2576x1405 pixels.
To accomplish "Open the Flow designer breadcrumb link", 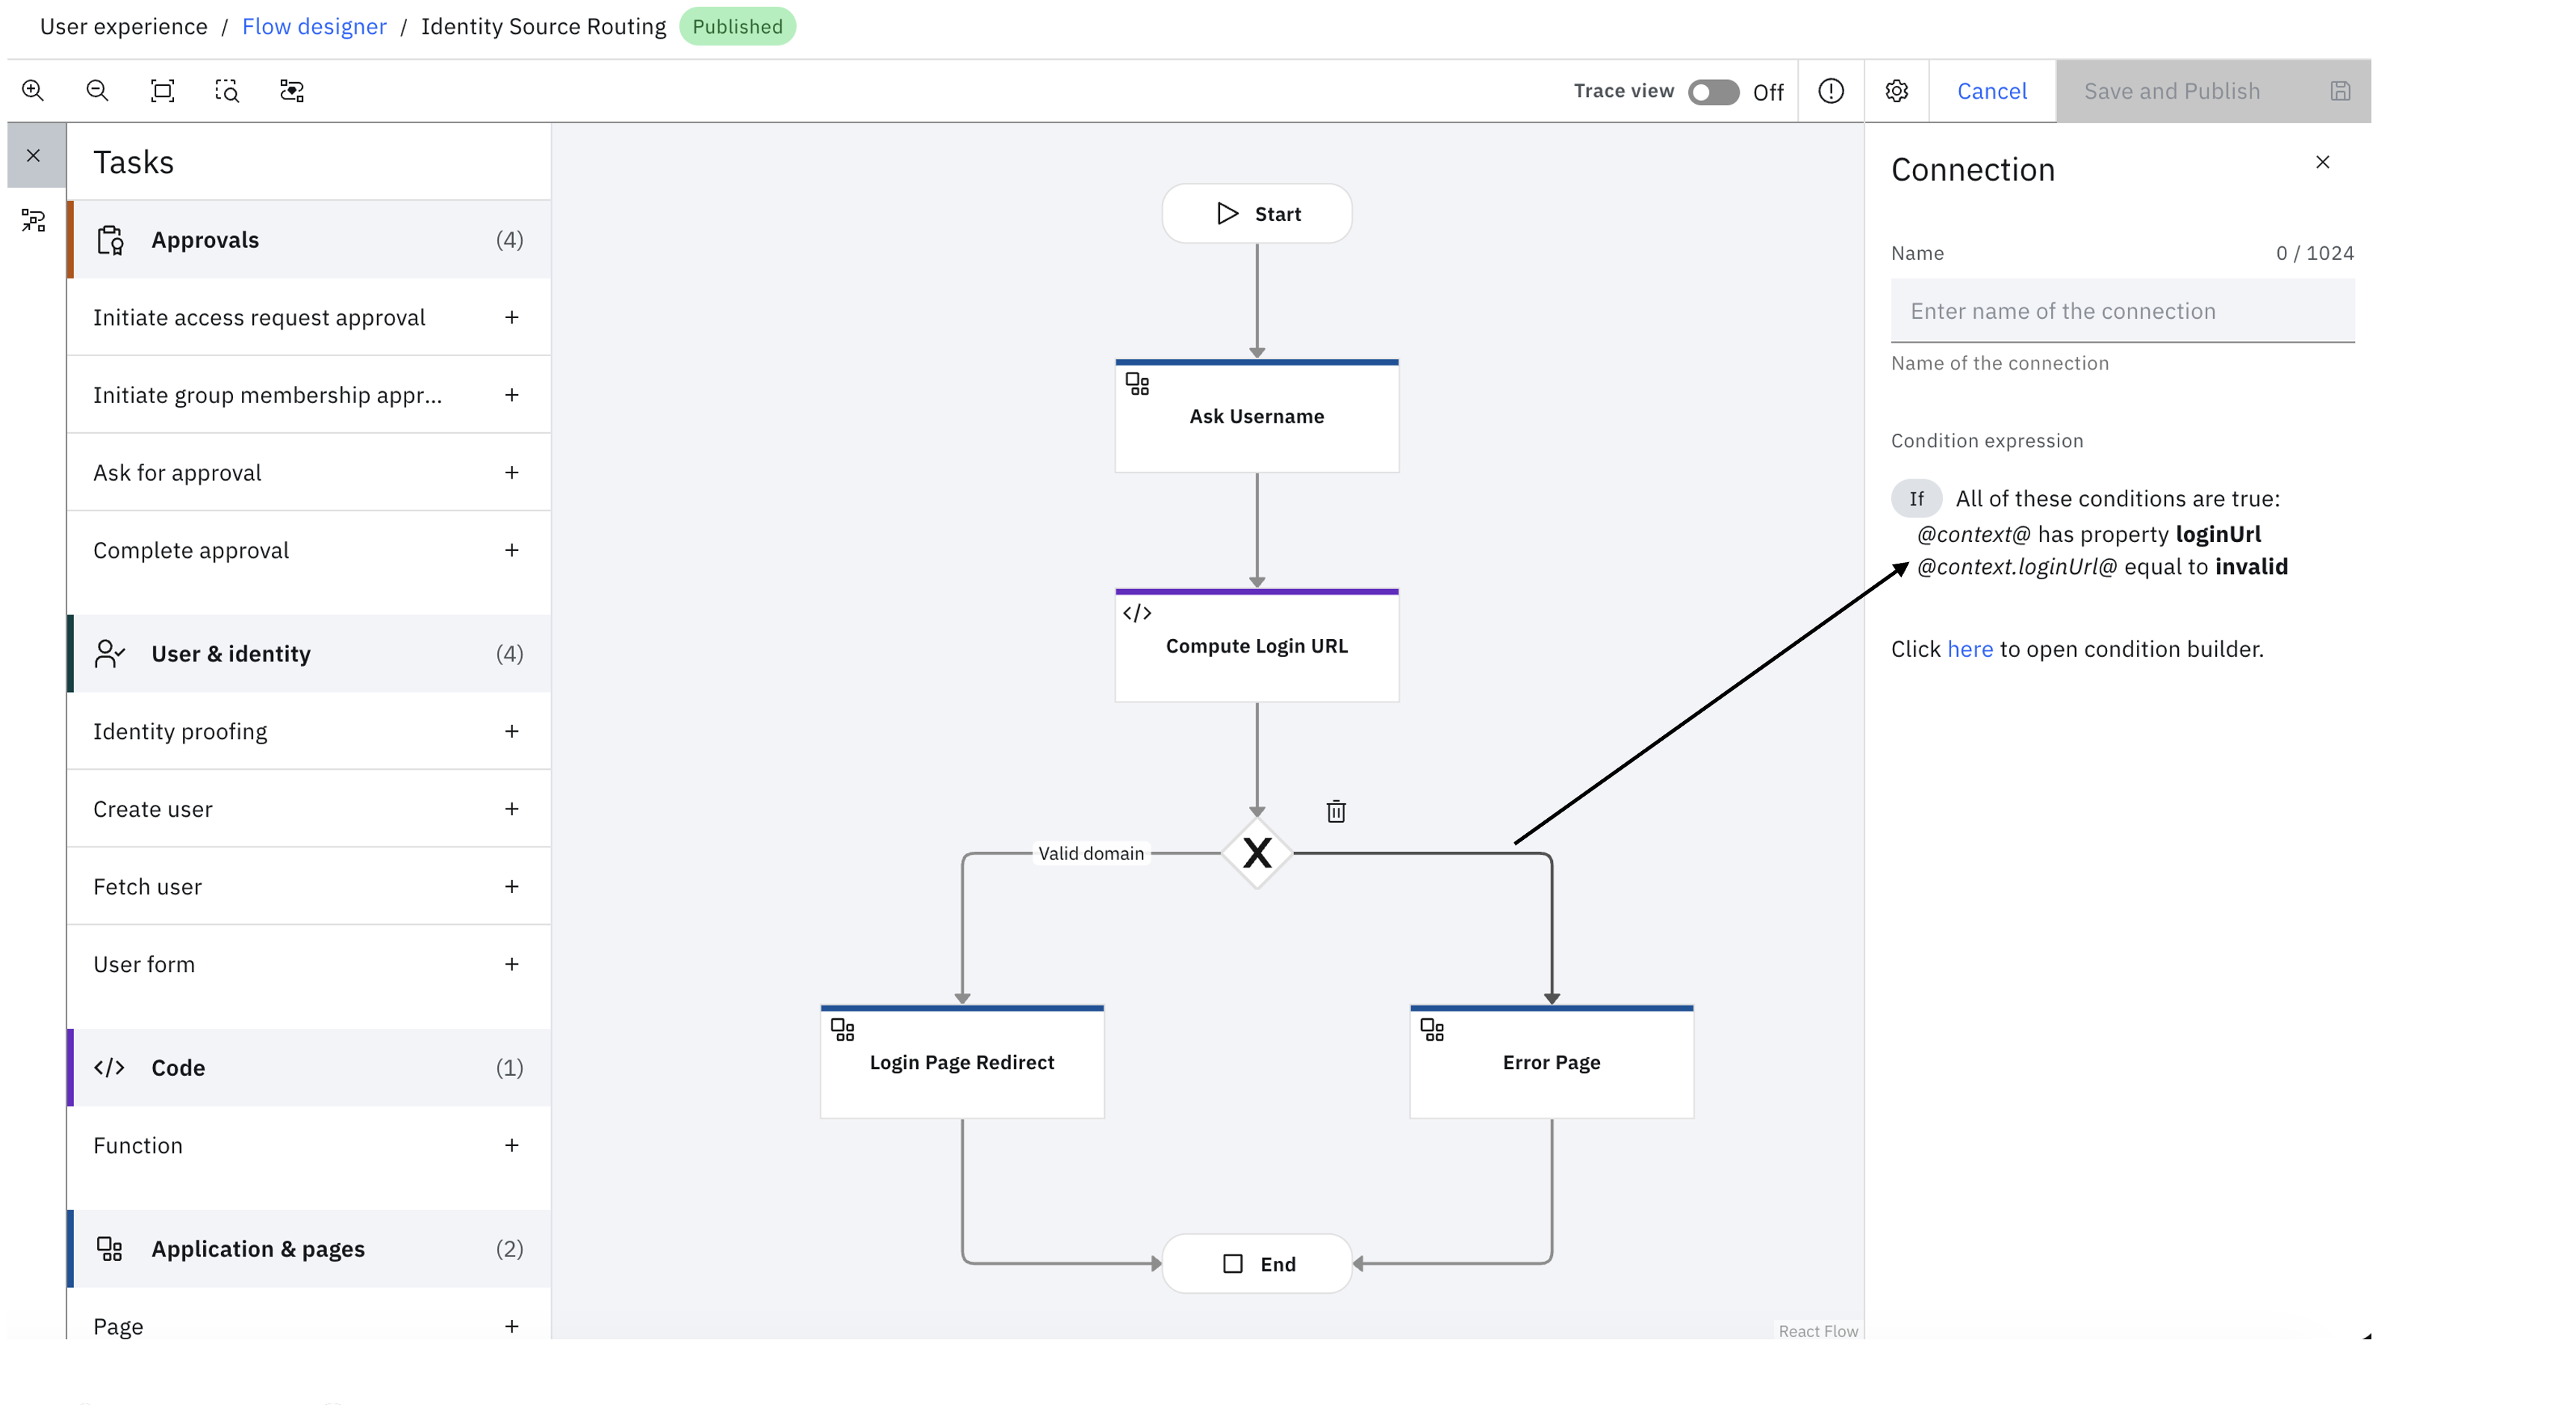I will tap(314, 26).
